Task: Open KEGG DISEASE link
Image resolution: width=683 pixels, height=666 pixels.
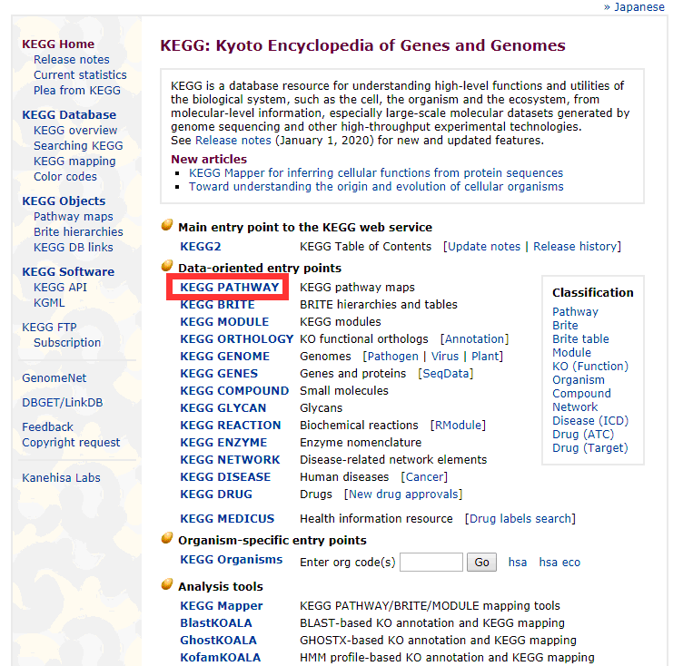Action: 225,477
